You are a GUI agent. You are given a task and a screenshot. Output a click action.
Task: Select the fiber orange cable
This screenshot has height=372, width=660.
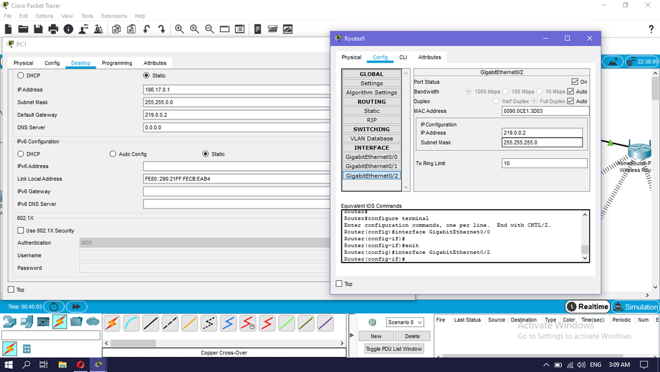click(190, 323)
